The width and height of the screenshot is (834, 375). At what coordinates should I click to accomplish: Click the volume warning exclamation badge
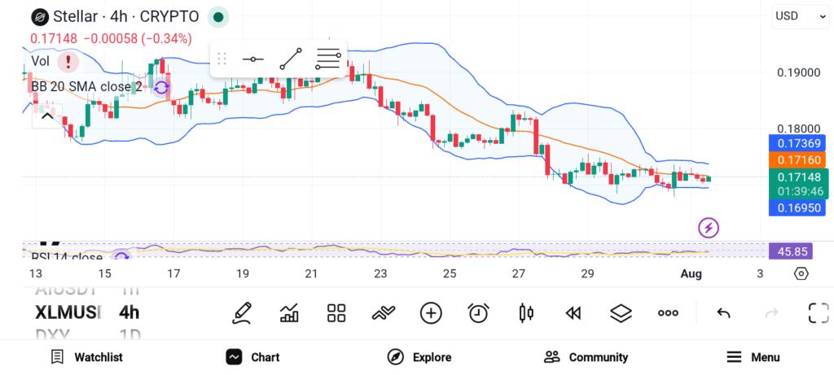(x=68, y=62)
